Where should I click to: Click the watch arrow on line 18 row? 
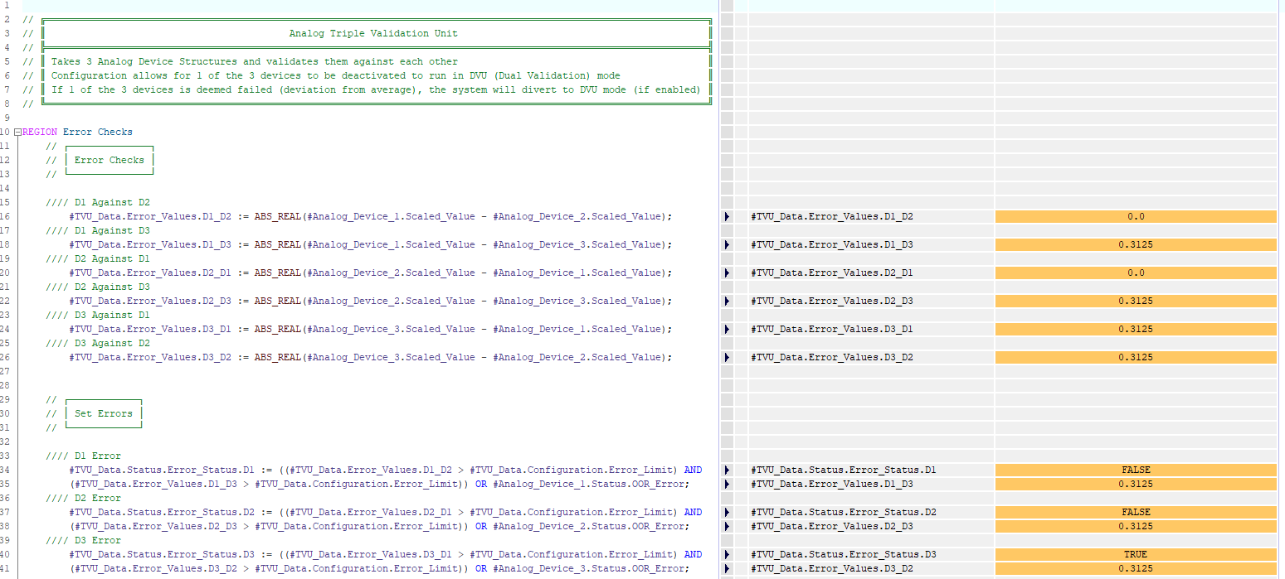(x=728, y=245)
